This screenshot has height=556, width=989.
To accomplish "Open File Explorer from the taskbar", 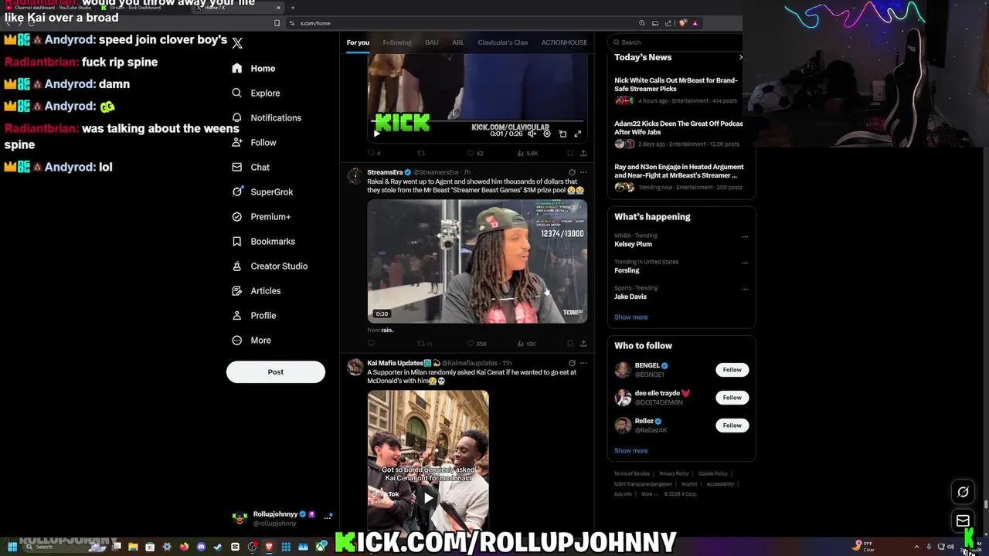I will pyautogui.click(x=133, y=547).
